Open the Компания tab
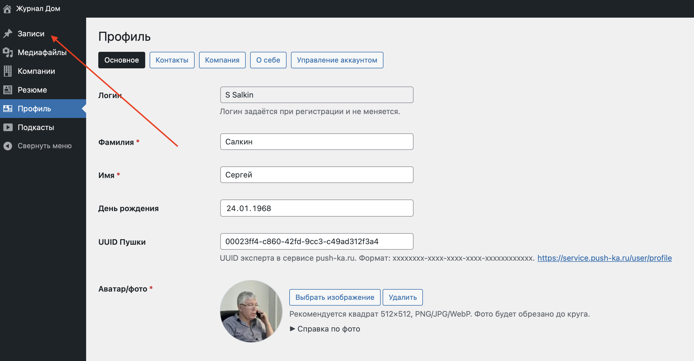 (x=222, y=60)
